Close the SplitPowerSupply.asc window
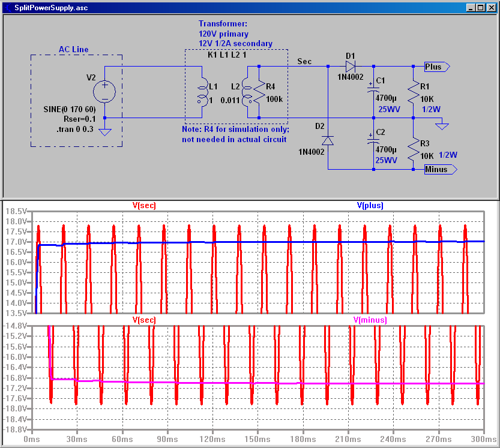 (x=492, y=8)
